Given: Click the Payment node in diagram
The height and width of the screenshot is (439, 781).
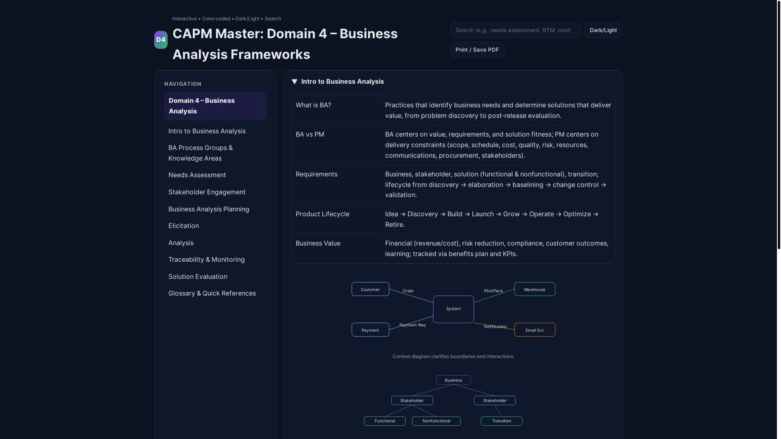Looking at the screenshot, I should click(370, 330).
